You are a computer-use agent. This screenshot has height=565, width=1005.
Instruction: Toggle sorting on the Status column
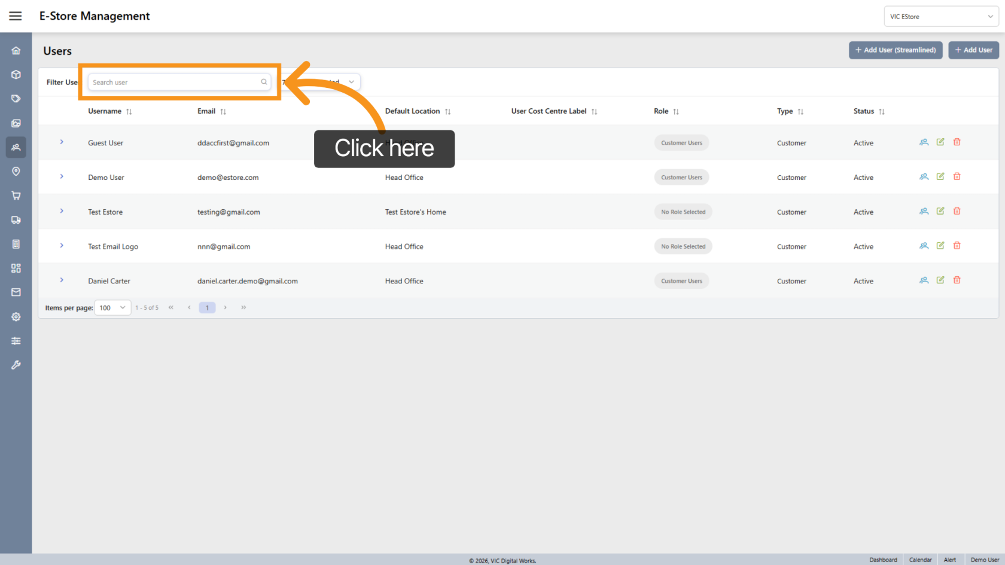883,111
